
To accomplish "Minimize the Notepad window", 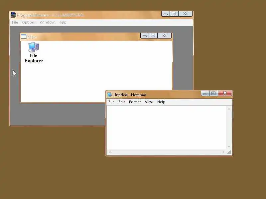I will pyautogui.click(x=205, y=94).
